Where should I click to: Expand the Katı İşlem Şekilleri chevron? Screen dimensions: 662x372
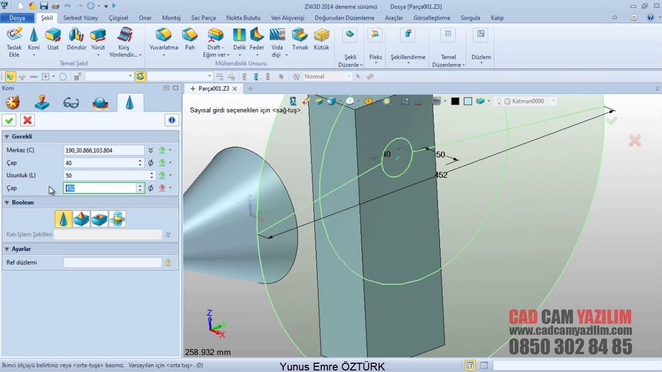coord(168,235)
